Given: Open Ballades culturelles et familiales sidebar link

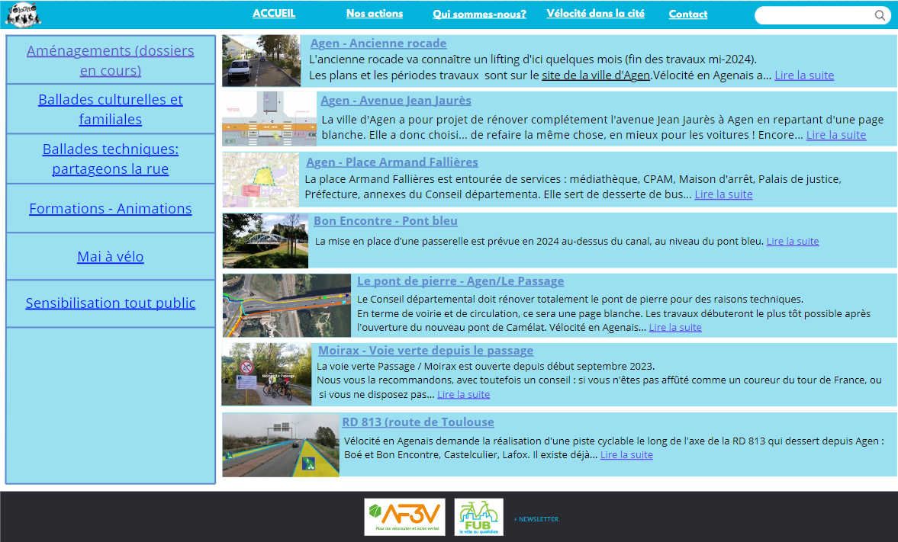Looking at the screenshot, I should click(111, 109).
